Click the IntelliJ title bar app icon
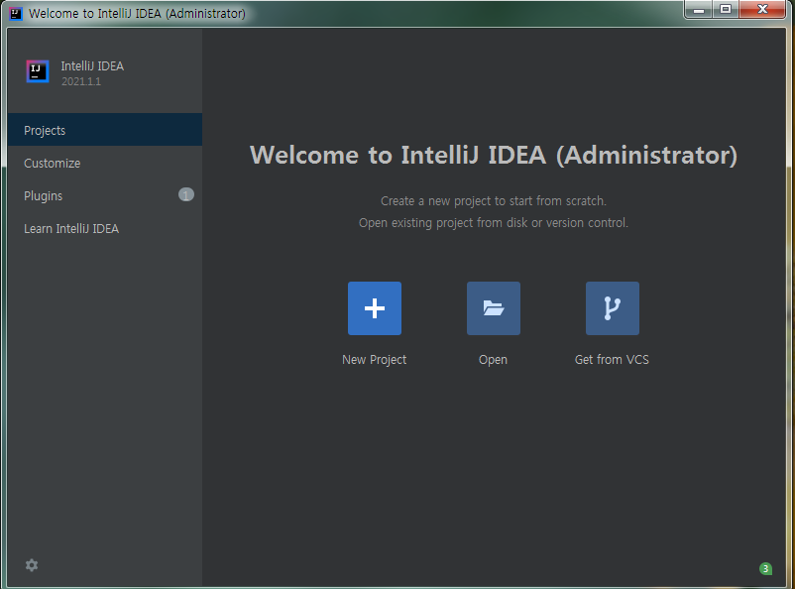The image size is (795, 589). (x=16, y=13)
